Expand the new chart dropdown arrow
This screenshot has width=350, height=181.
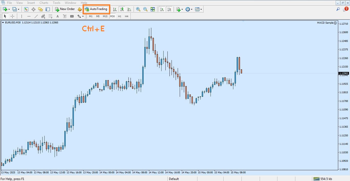[9, 9]
